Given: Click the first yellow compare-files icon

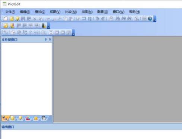Looking at the screenshot, I should click(x=6, y=26).
